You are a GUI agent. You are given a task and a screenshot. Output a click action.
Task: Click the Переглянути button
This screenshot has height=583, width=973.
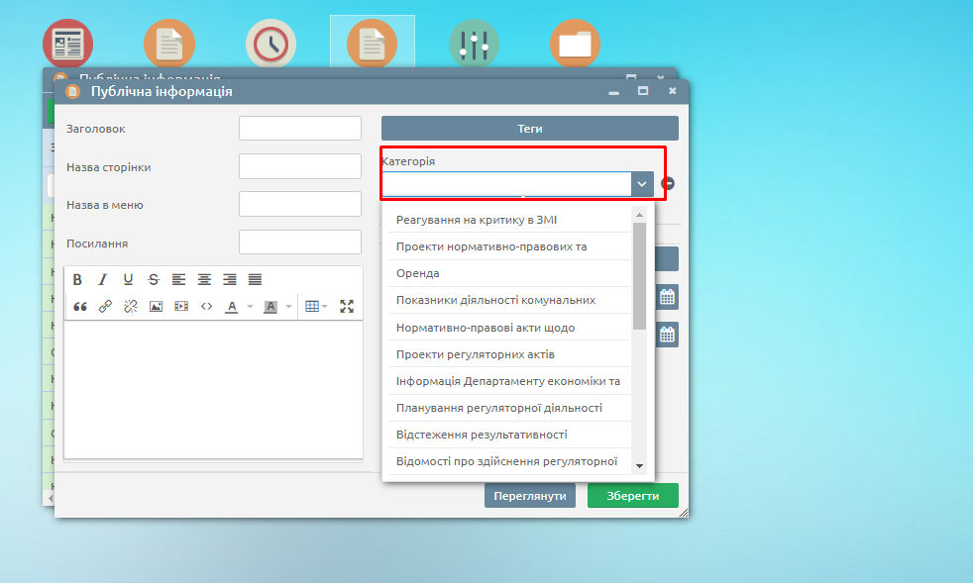coord(529,496)
